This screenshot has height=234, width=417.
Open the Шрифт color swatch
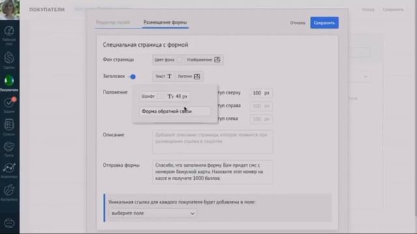(x=159, y=96)
